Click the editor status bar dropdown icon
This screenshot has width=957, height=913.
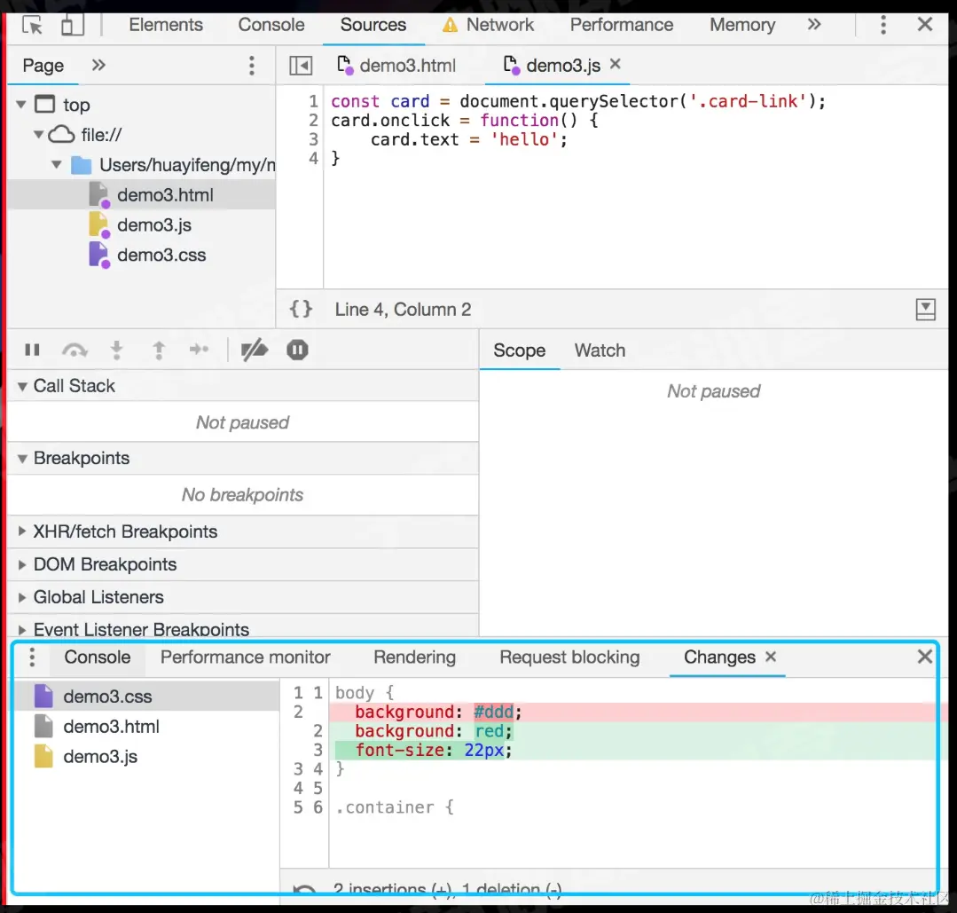pyautogui.click(x=925, y=309)
